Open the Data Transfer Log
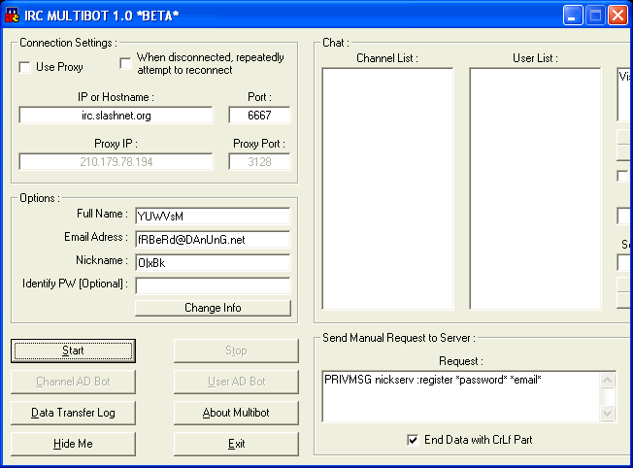This screenshot has width=633, height=468. (x=73, y=413)
